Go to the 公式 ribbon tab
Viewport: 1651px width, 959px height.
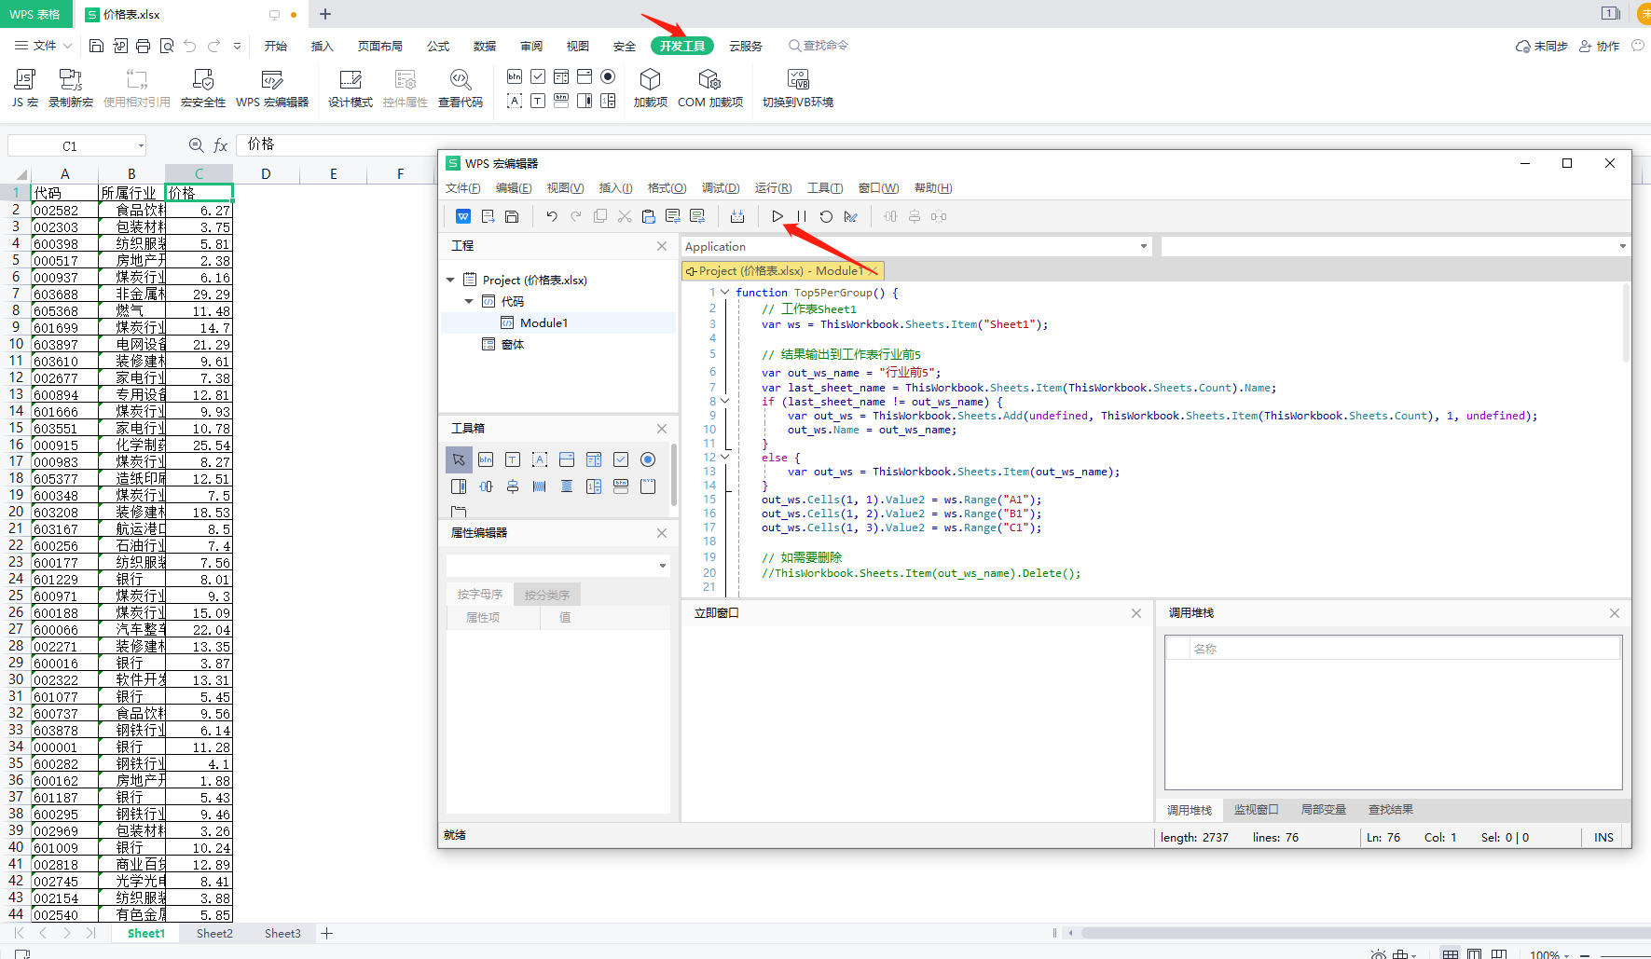[438, 46]
